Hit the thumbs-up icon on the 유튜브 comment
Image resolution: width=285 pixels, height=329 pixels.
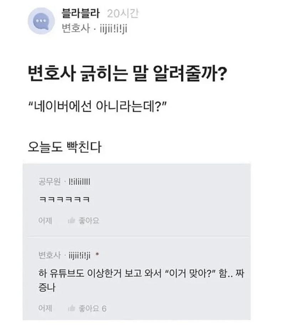72,308
